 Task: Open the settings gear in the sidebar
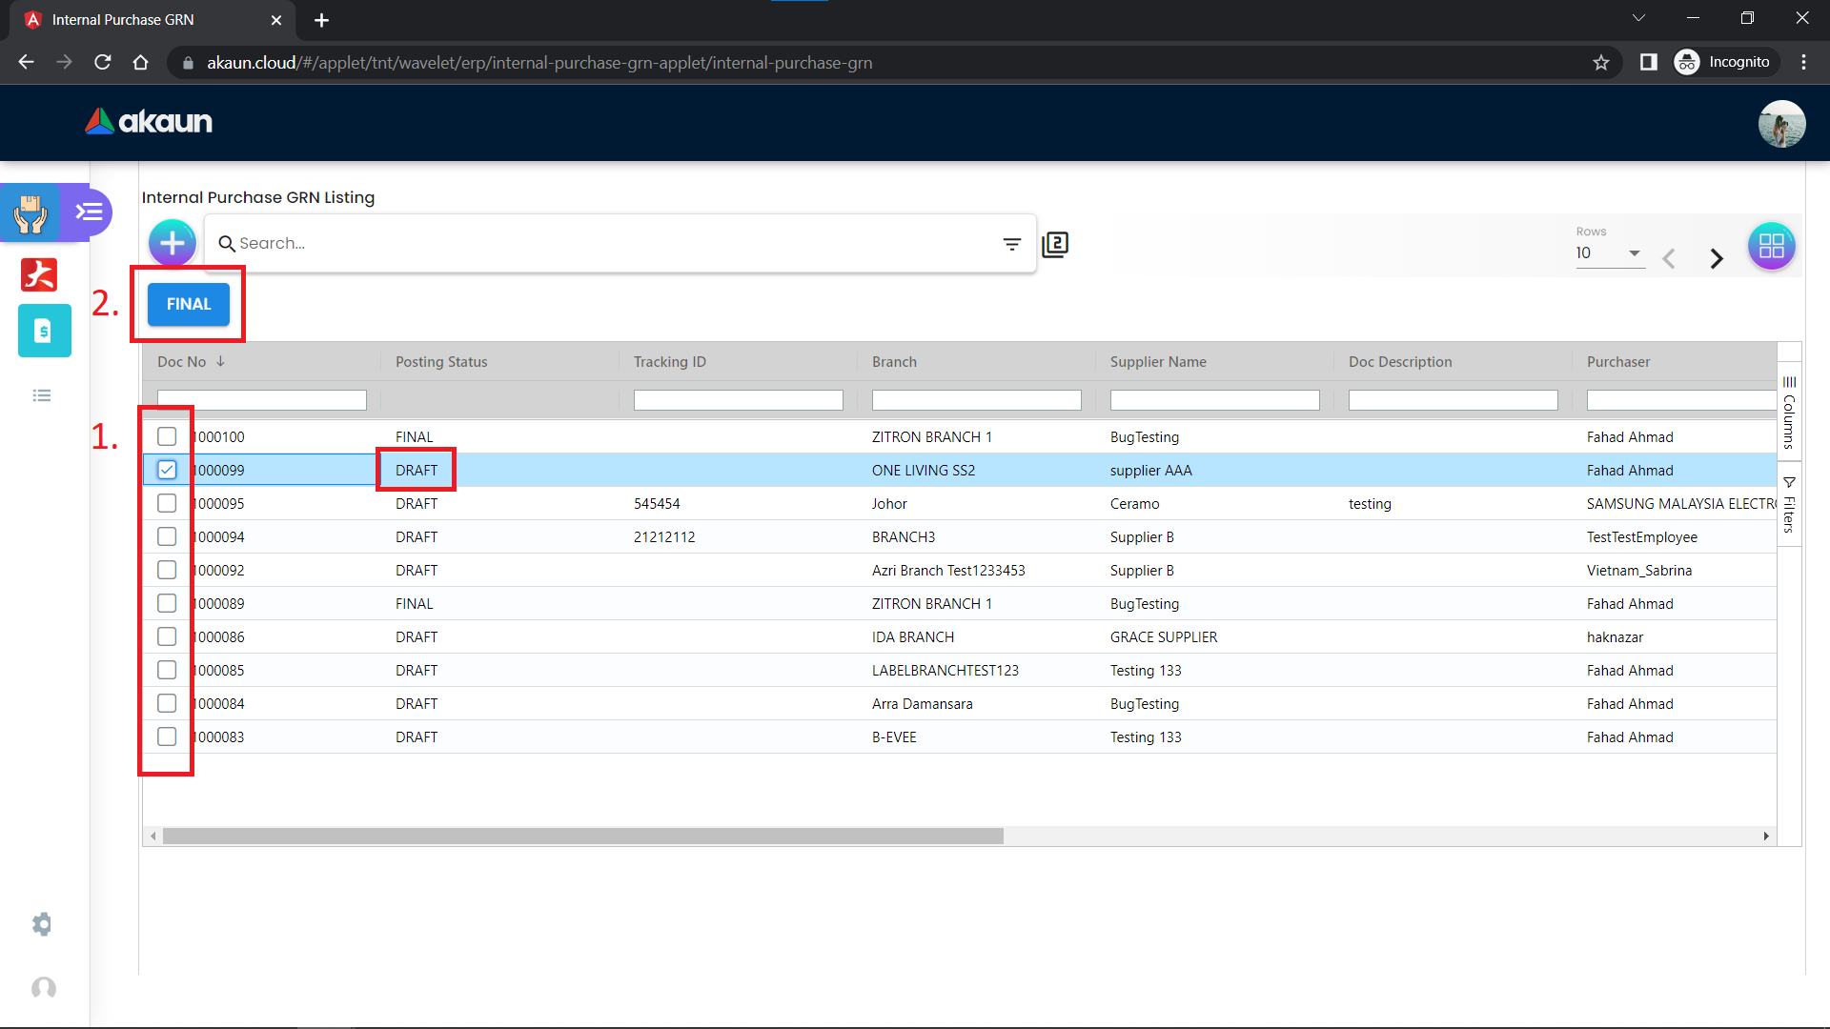click(x=42, y=924)
